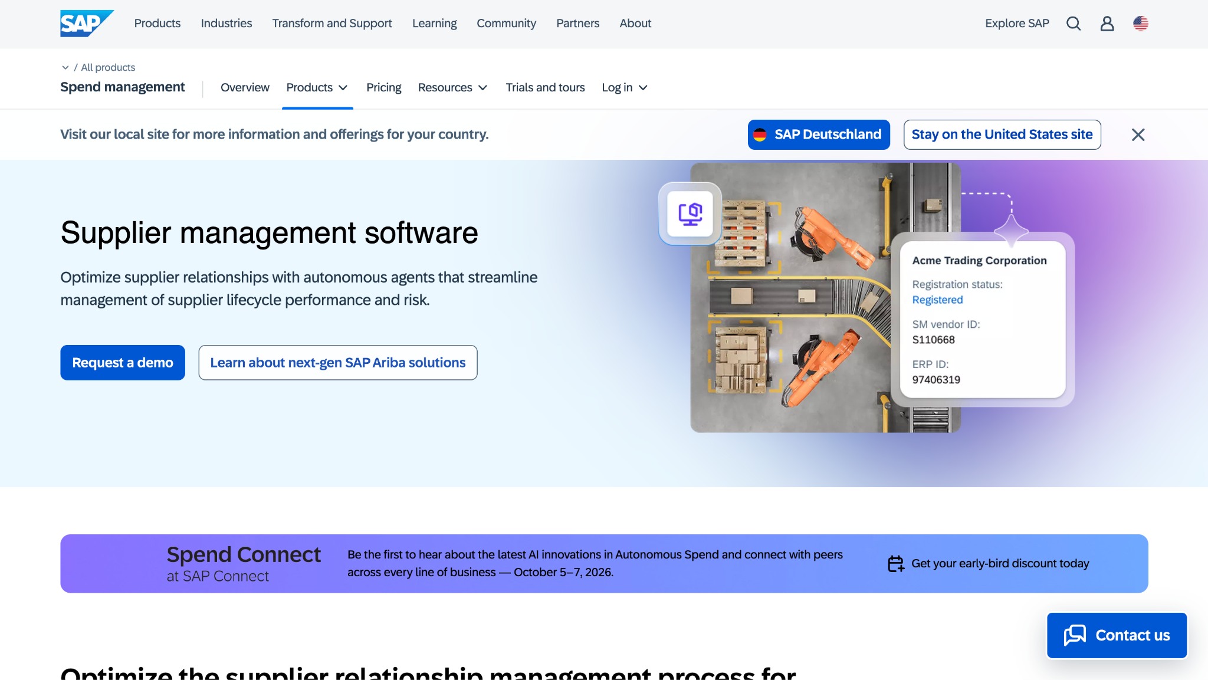Open the Partners menu
1208x680 pixels.
[x=577, y=23]
